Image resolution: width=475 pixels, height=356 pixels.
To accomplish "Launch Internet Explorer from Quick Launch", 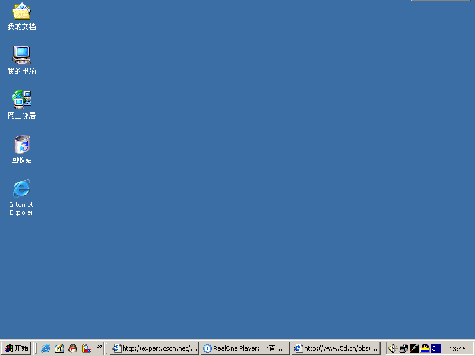I will click(x=46, y=348).
